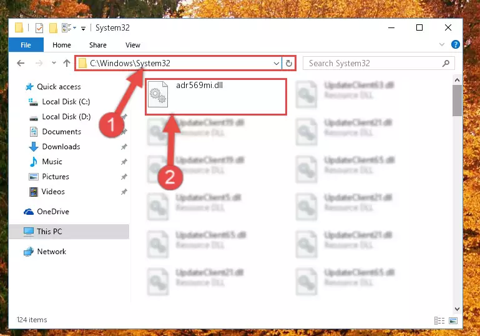
Task: Click the pin icon next to Music
Action: click(x=124, y=162)
